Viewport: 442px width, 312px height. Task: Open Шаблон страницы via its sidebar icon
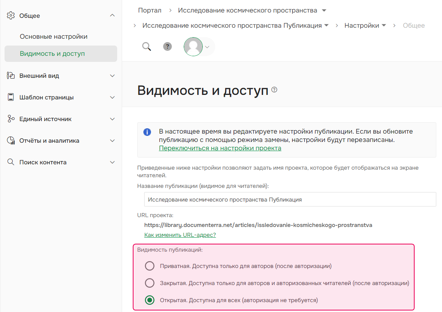click(10, 97)
